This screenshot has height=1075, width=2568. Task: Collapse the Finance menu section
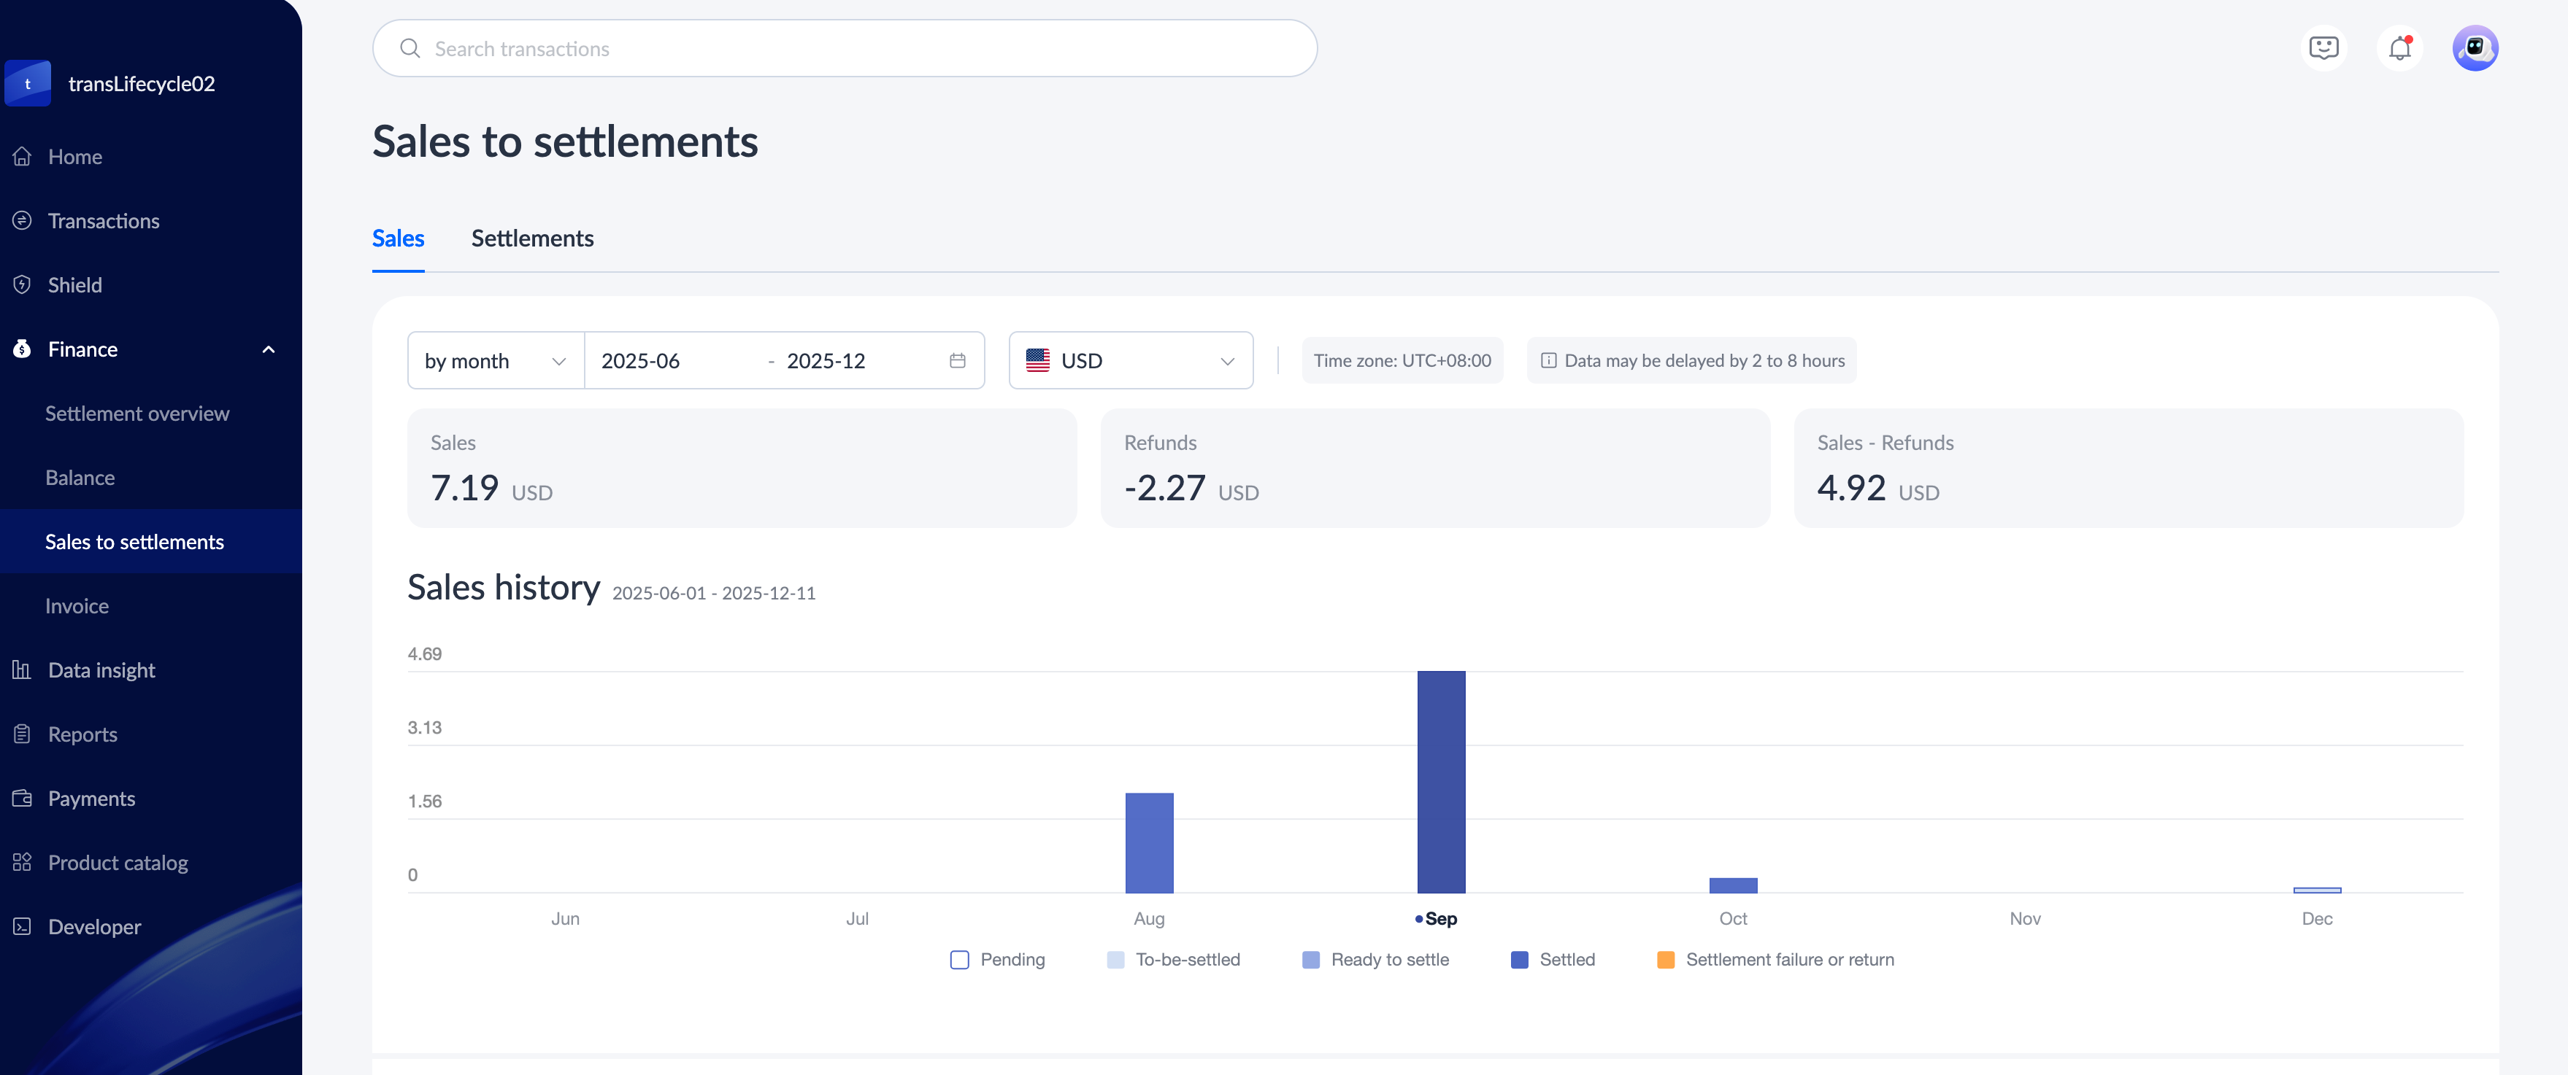click(x=267, y=349)
